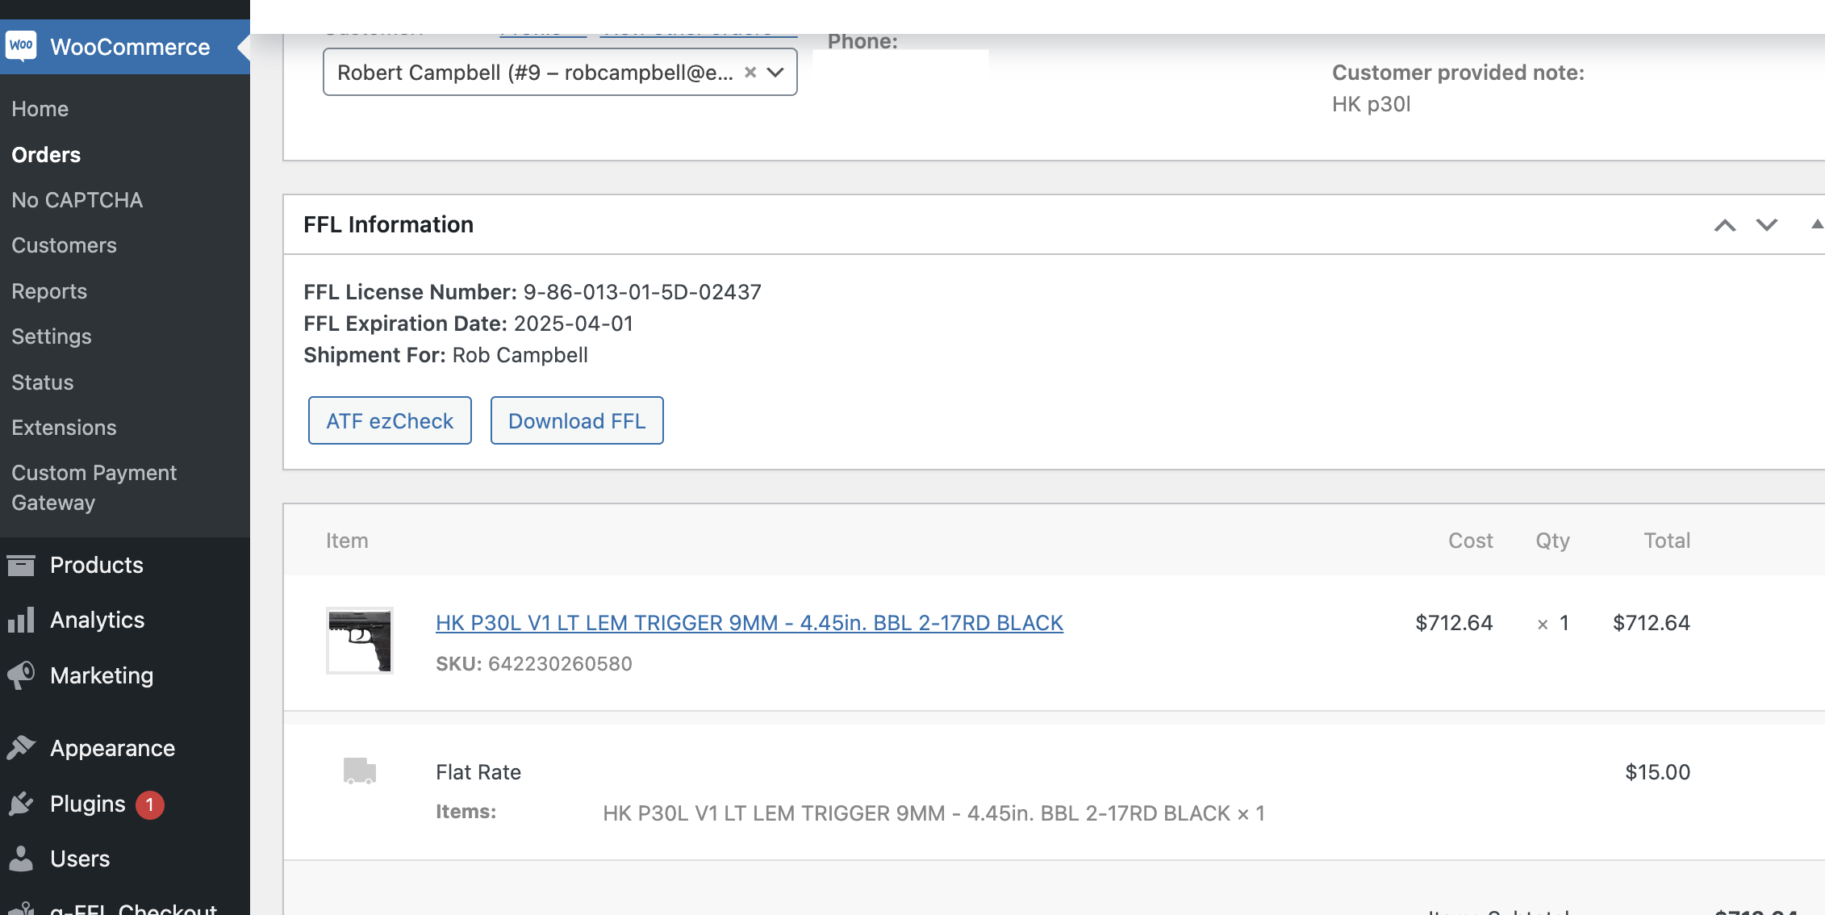This screenshot has width=1825, height=915.
Task: Open the customer select dropdown arrow
Action: [x=775, y=72]
